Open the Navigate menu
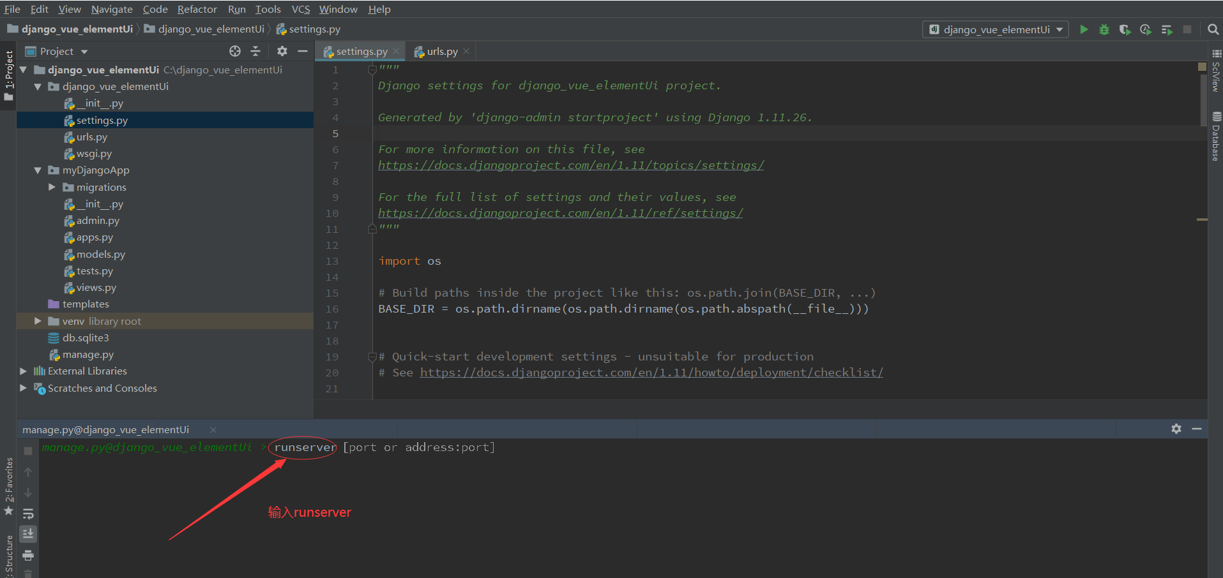 point(112,9)
